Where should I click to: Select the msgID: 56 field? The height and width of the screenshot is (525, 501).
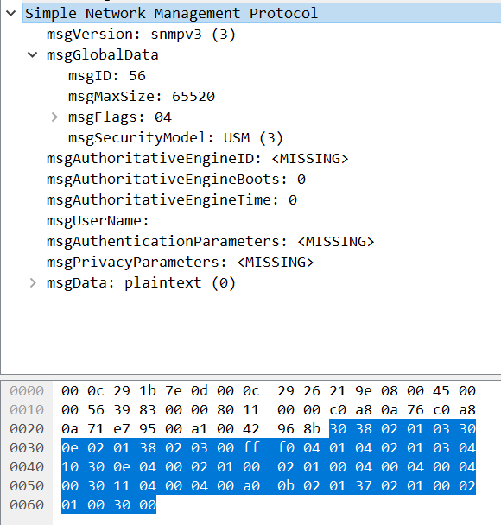click(x=107, y=76)
